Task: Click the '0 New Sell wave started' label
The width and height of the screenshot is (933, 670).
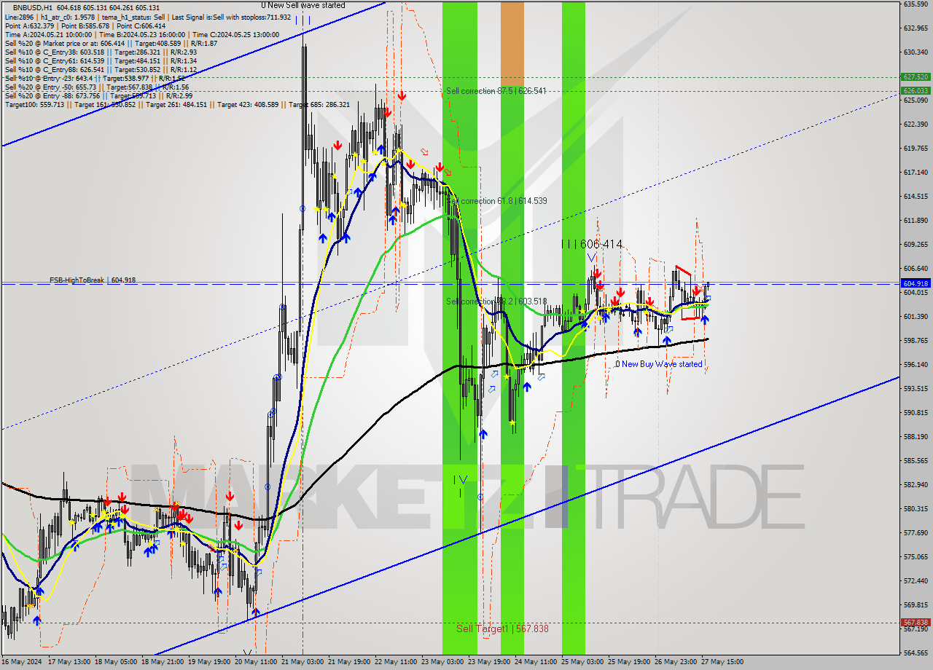Action: pyautogui.click(x=303, y=5)
